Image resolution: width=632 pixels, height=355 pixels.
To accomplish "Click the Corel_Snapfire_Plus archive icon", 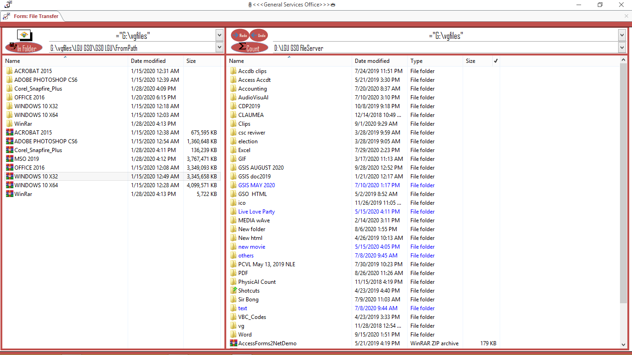I will point(9,150).
